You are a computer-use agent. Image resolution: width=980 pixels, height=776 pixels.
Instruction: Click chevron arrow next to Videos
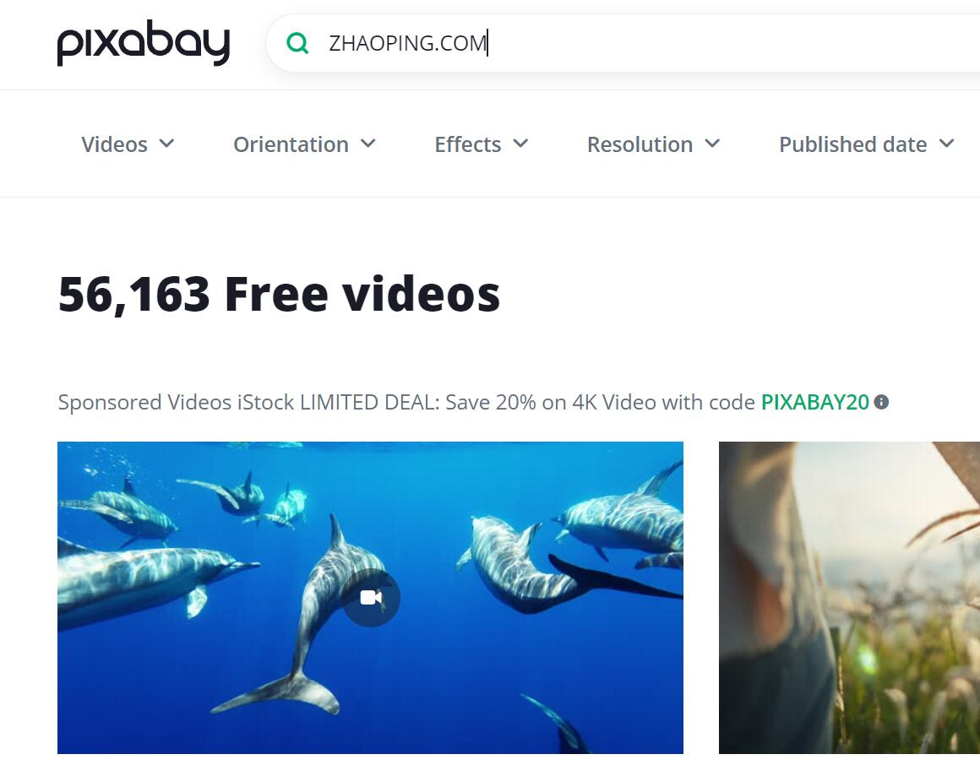pos(166,143)
